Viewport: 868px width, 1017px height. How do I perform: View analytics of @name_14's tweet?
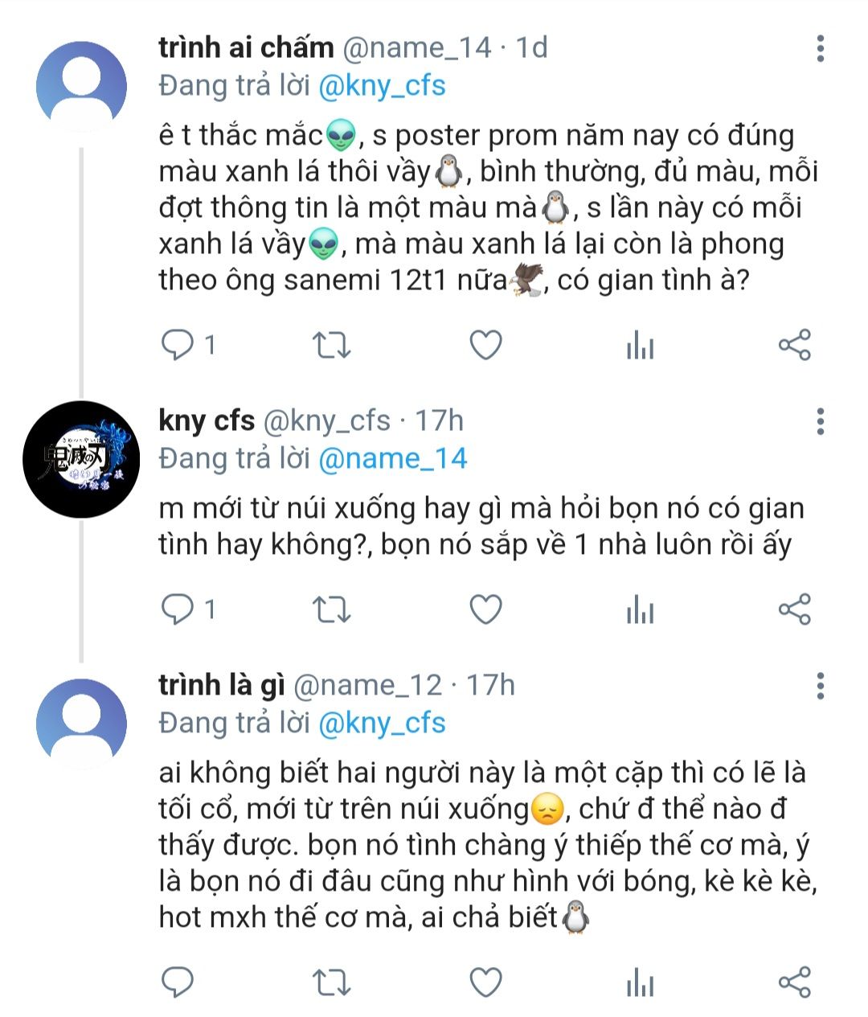click(x=640, y=346)
